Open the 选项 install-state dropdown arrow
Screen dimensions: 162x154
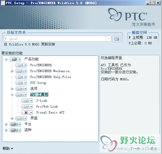tap(25, 89)
